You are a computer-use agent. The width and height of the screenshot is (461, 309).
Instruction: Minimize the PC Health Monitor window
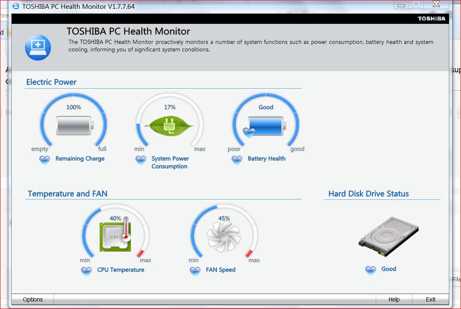(401, 5)
